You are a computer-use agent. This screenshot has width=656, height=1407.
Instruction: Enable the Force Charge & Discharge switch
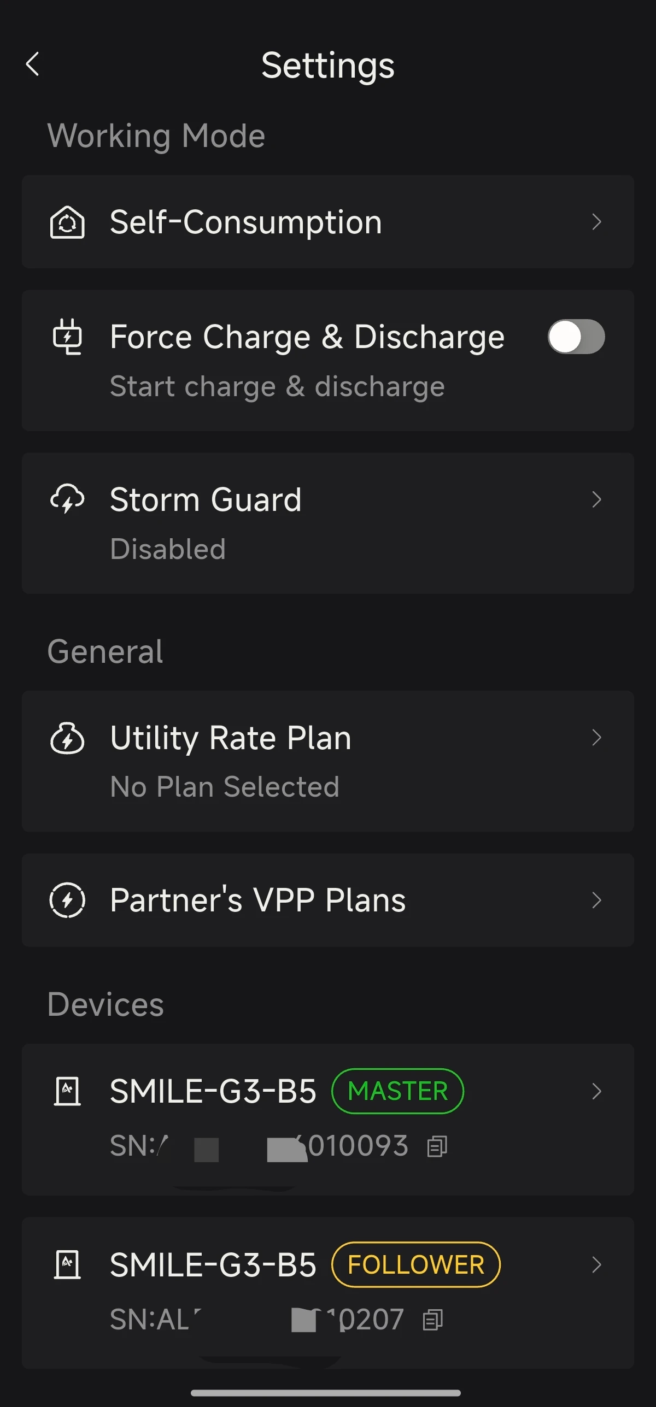(x=576, y=337)
